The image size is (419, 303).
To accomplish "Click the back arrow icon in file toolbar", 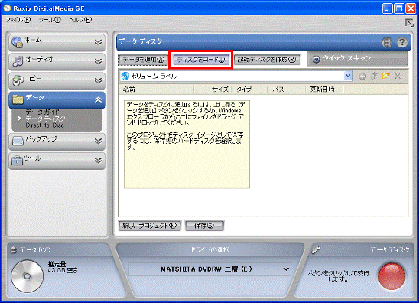I will (362, 77).
